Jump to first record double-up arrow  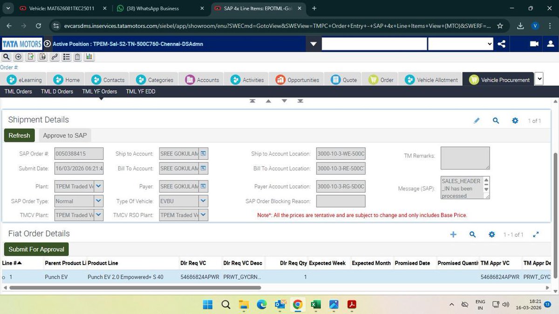point(252,101)
